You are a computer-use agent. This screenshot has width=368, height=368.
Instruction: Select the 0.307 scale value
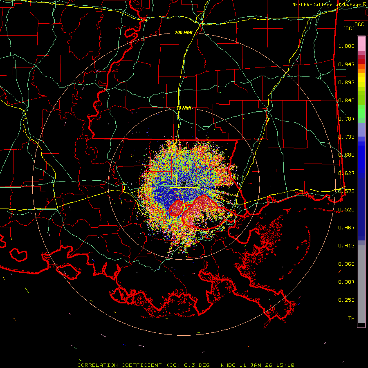(x=346, y=282)
